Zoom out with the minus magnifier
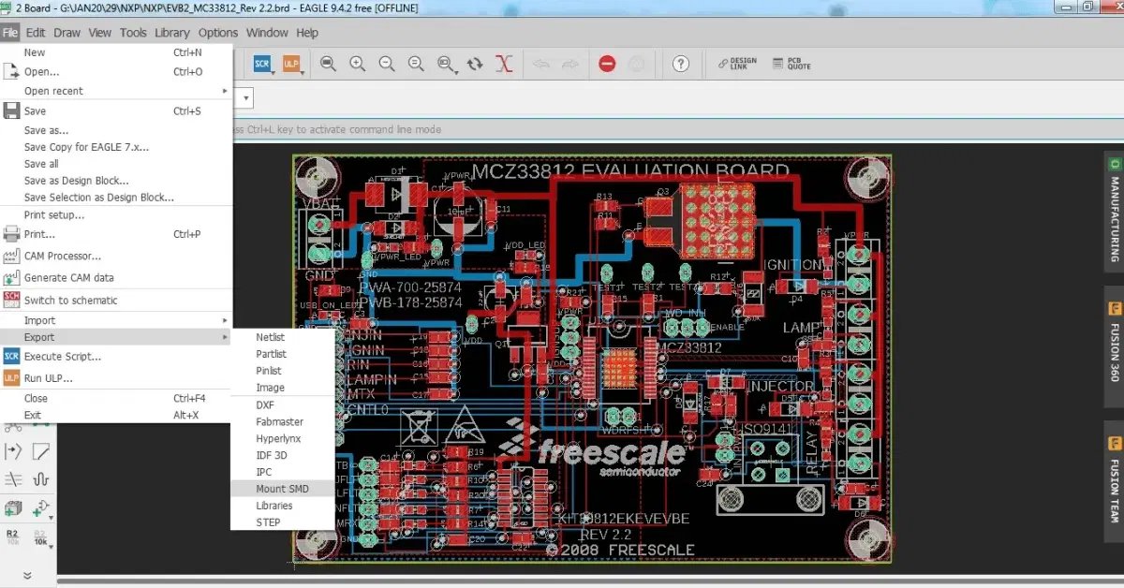This screenshot has width=1124, height=588. click(x=386, y=64)
